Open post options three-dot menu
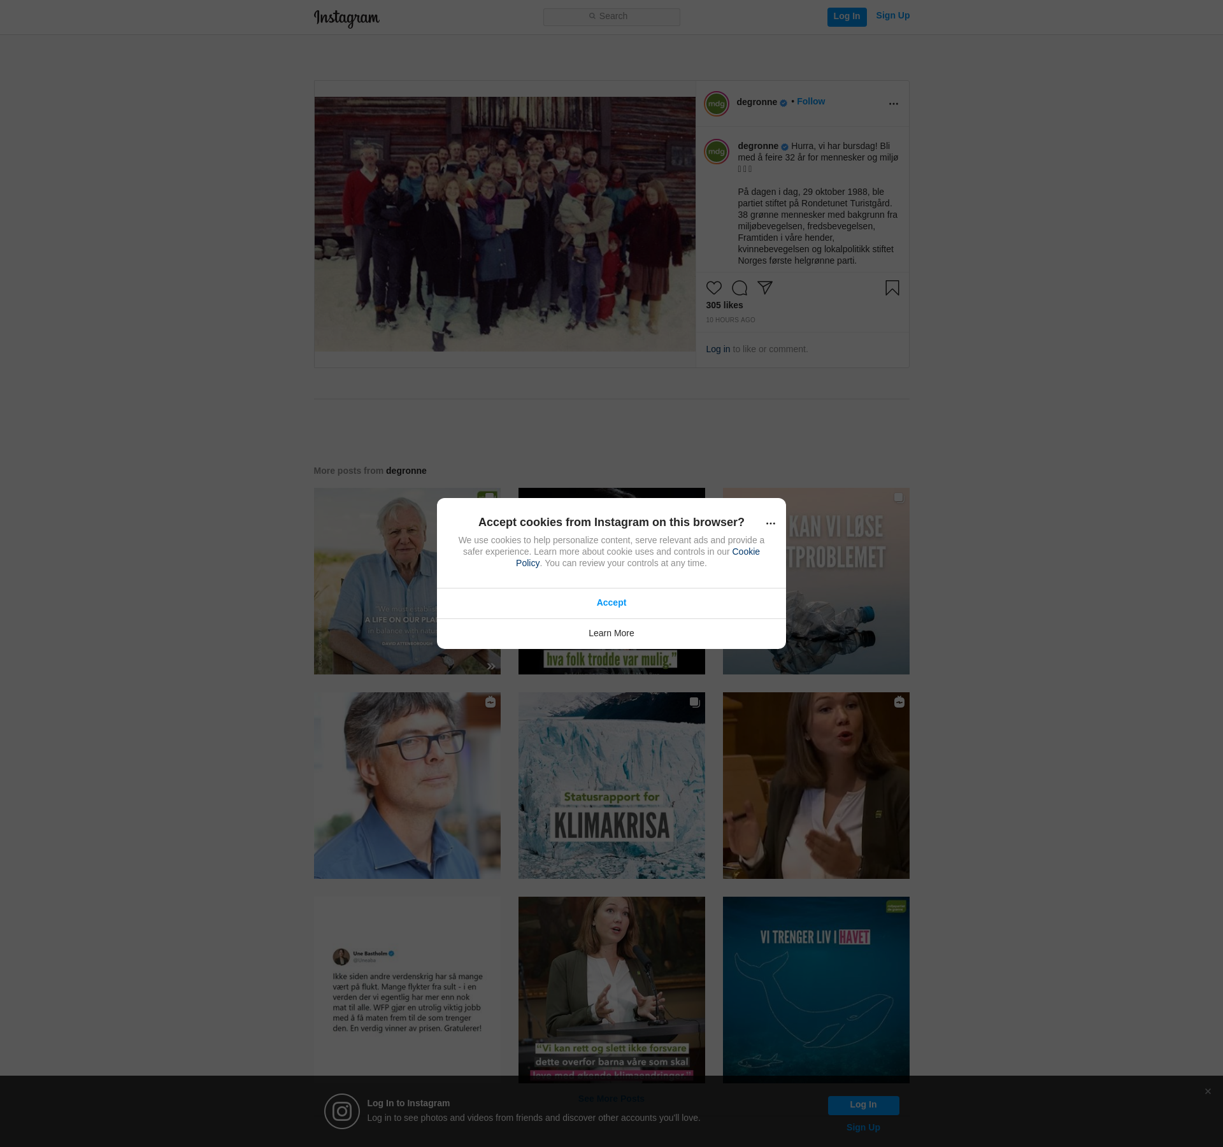The width and height of the screenshot is (1223, 1147). click(x=894, y=104)
